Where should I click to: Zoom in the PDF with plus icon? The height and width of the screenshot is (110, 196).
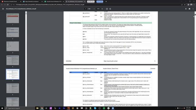(x=102, y=9)
